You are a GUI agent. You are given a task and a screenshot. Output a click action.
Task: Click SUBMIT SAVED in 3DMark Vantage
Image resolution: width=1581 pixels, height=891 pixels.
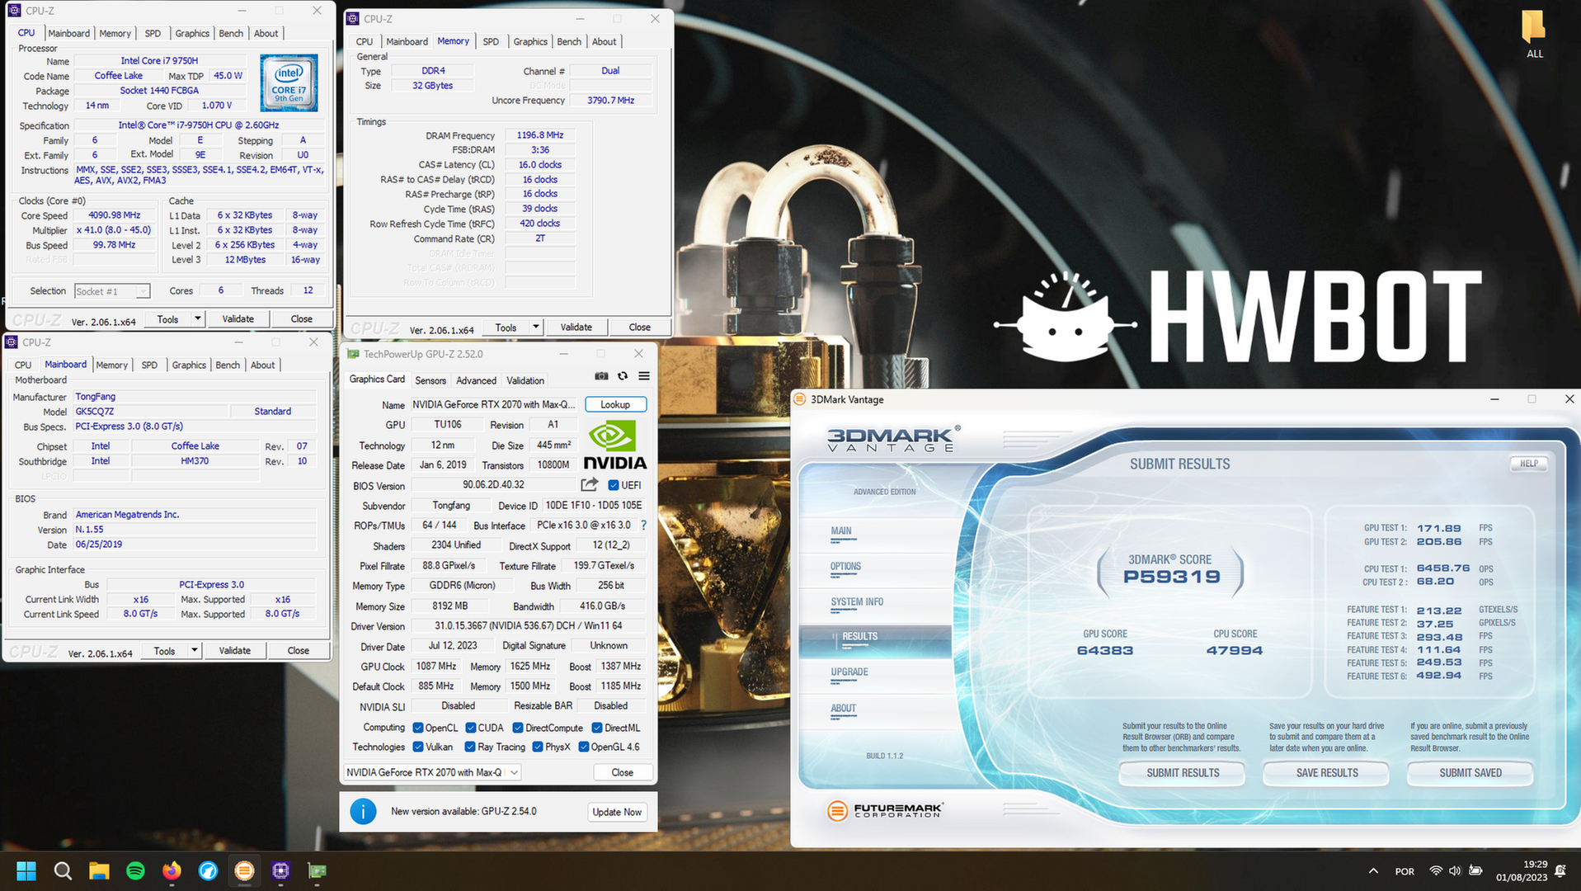tap(1470, 773)
